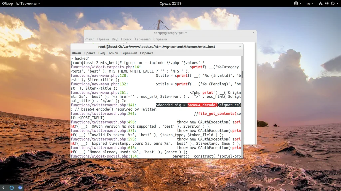Click the text functions/twitteroauth.php:496:
Viewport: 341px width, 191px height.
tap(103, 122)
